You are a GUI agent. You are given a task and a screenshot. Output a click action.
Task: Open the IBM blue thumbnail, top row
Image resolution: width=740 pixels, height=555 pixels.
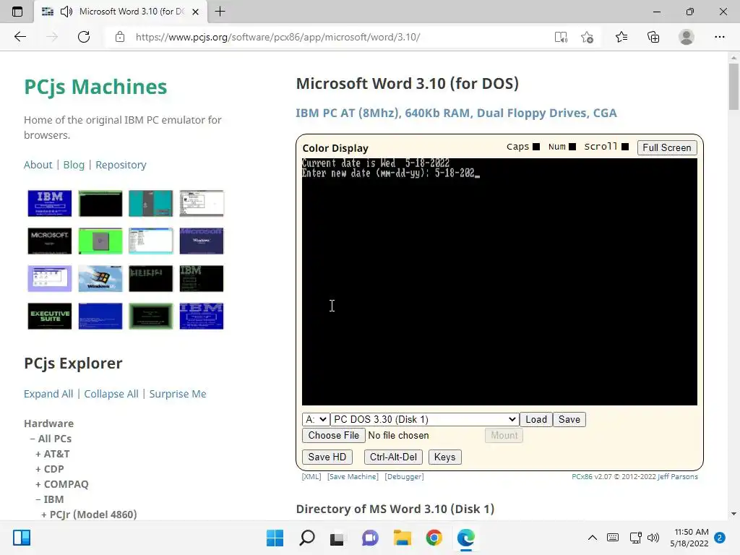pyautogui.click(x=50, y=203)
